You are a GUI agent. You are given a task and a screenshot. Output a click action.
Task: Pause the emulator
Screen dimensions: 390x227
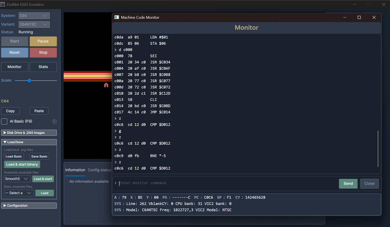(x=43, y=41)
